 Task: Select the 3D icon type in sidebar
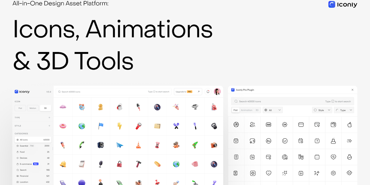click(46, 108)
